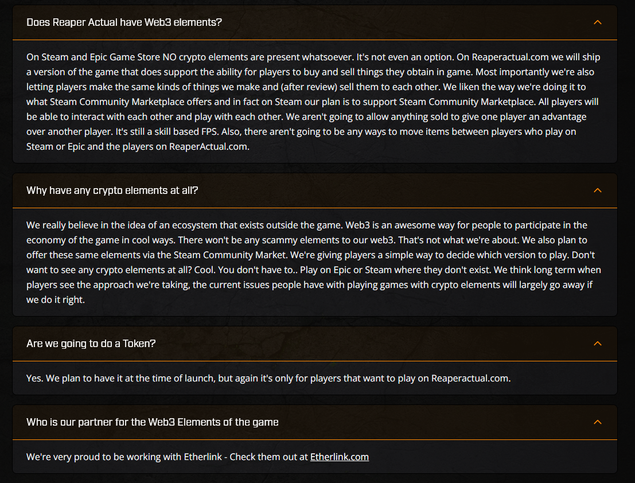This screenshot has width=635, height=483.
Task: Click 'It's still a skill based FPS' sentence
Action: coord(167,131)
